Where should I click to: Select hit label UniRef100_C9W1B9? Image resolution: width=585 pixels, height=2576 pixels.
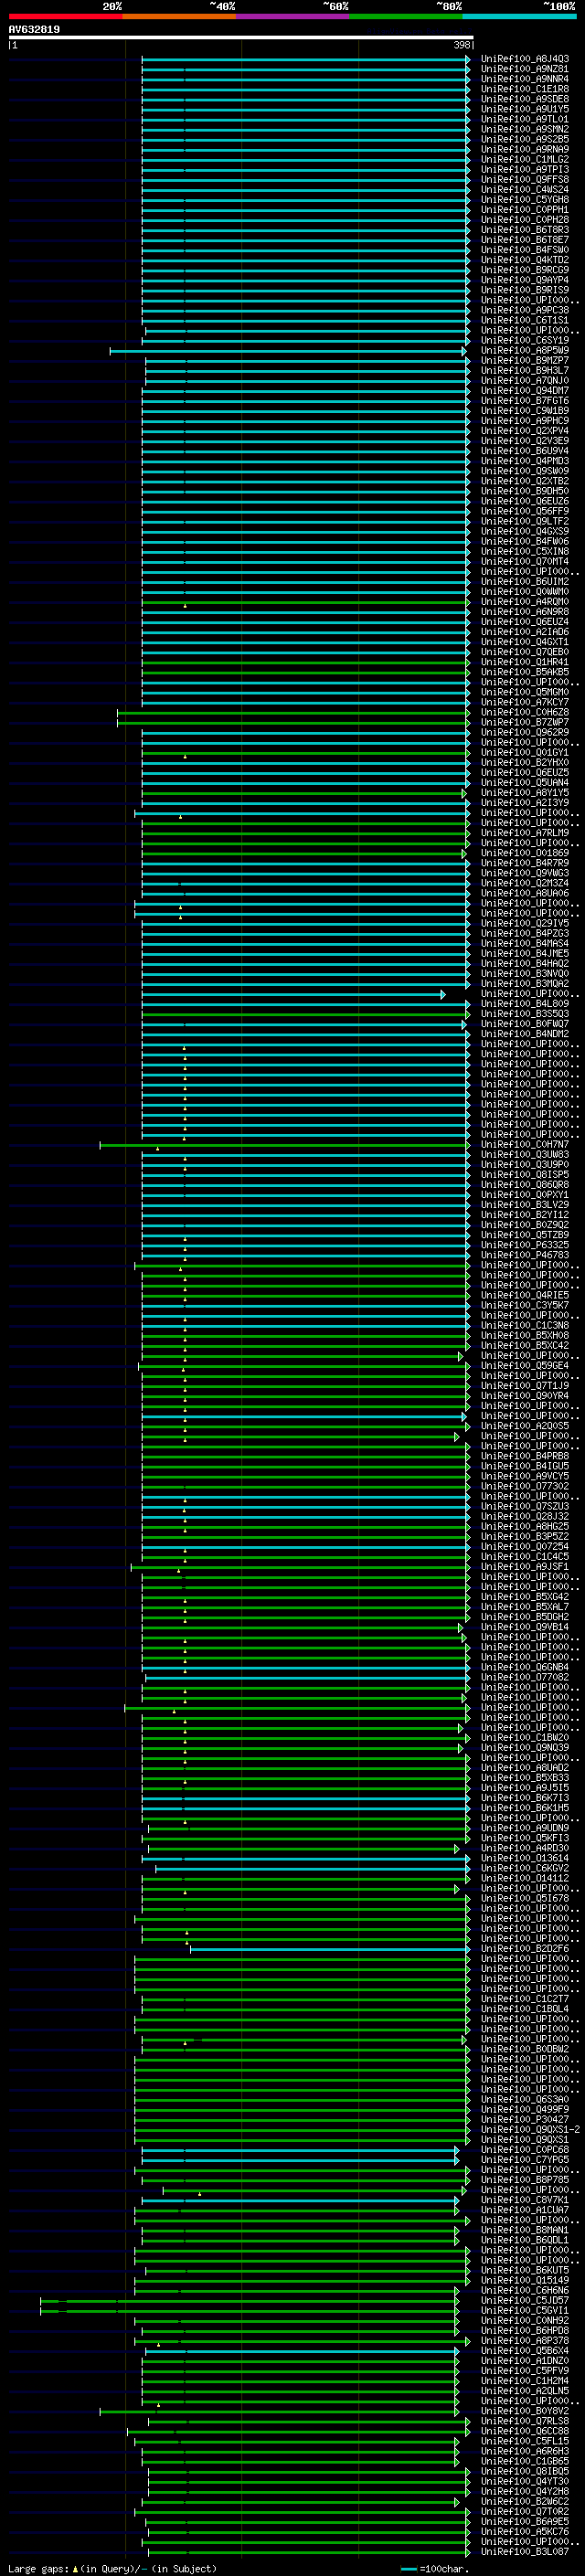[x=525, y=411]
